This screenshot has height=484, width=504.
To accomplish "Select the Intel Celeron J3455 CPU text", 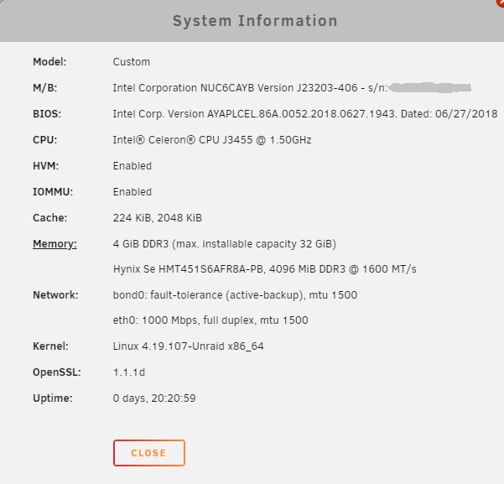I will [x=212, y=140].
